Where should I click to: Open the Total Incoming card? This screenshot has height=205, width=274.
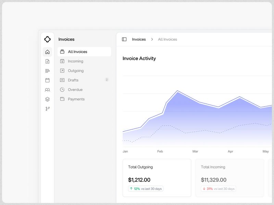[229, 178]
